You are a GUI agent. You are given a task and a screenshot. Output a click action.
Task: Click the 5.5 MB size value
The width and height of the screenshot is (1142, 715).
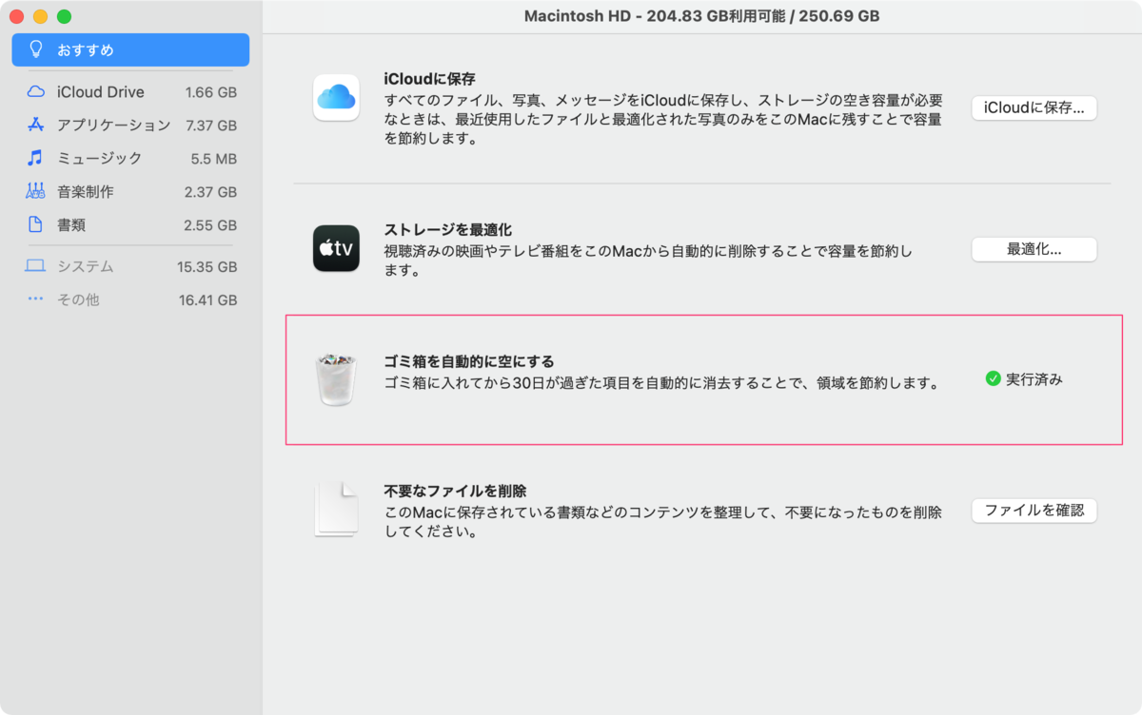click(x=214, y=158)
